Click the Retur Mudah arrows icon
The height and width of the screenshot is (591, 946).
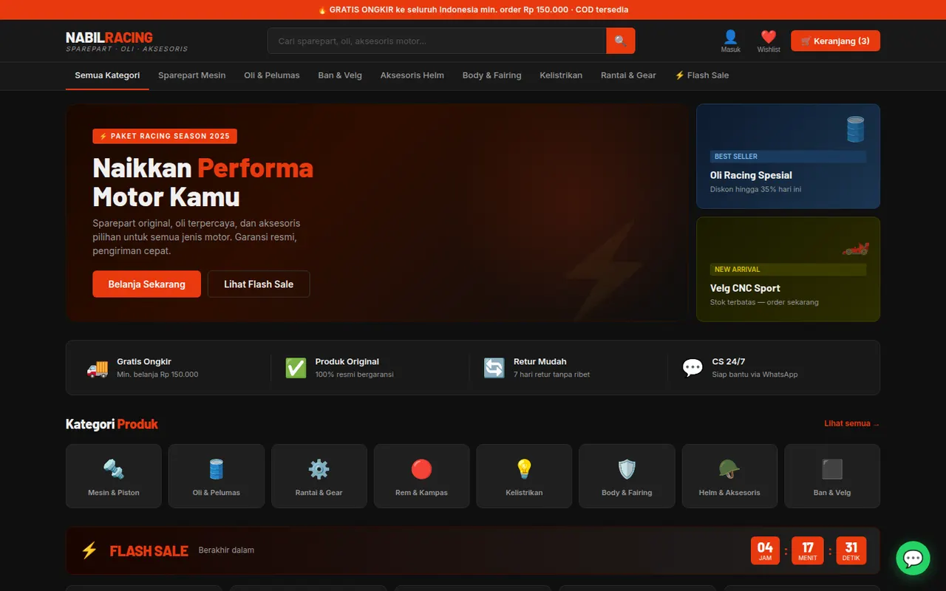click(494, 368)
